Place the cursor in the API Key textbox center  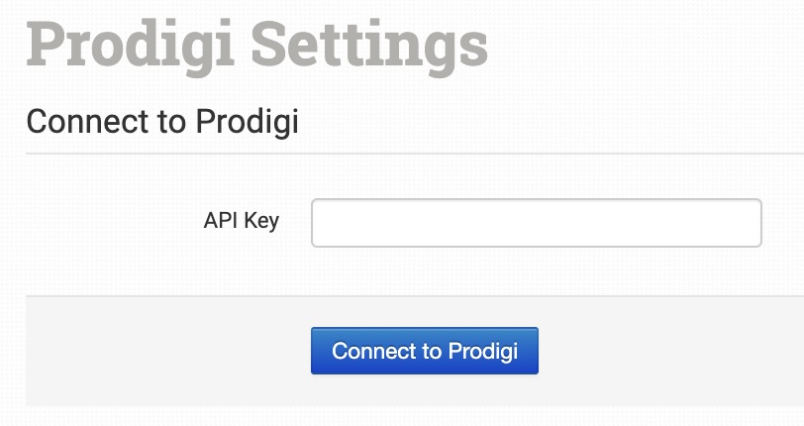[536, 223]
